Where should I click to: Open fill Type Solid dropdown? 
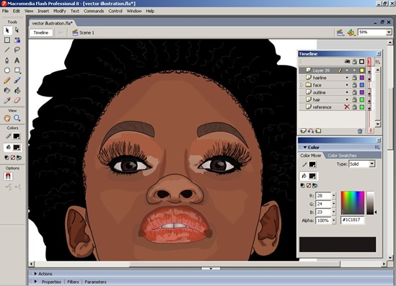click(371, 164)
